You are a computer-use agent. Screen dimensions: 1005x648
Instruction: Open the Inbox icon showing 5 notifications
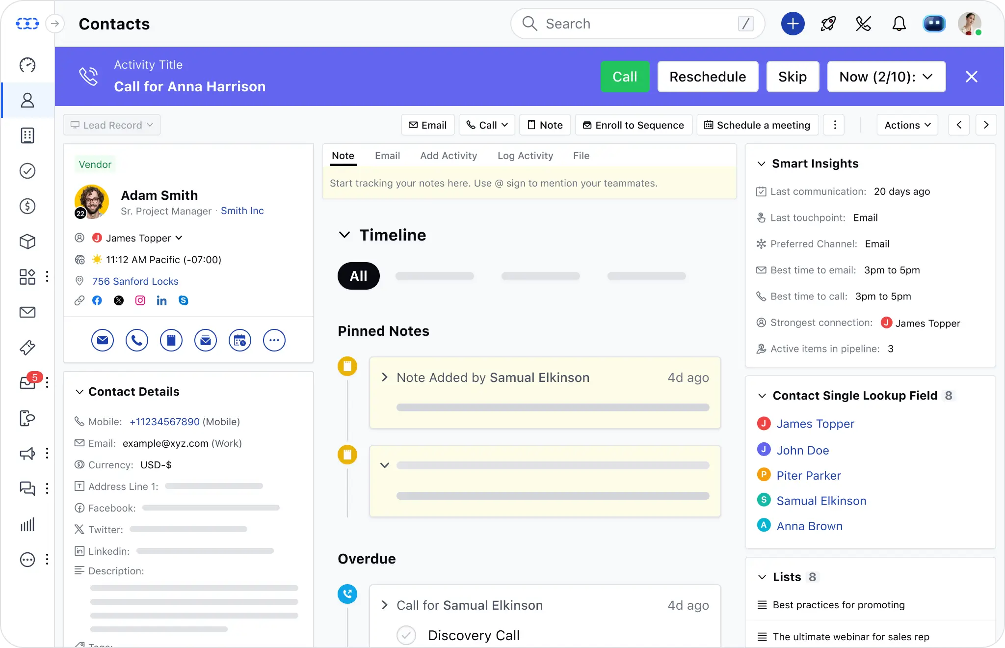28,382
